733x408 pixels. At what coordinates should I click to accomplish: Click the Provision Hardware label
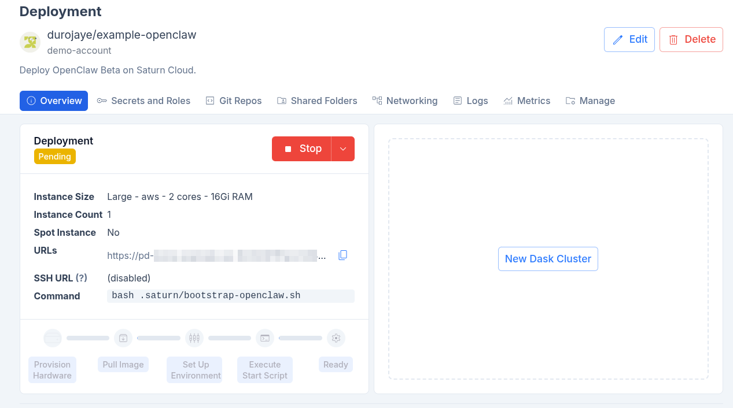[x=52, y=370]
